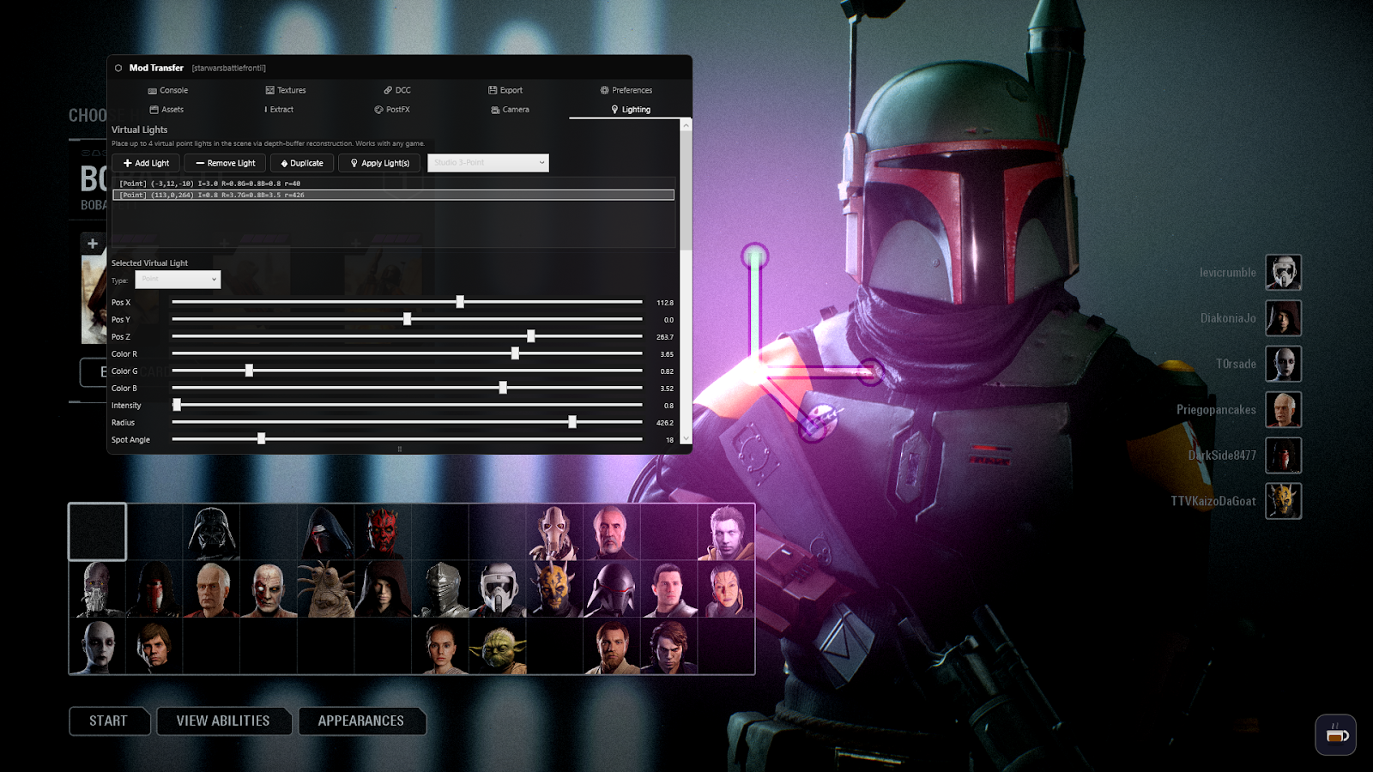Viewport: 1373px width, 772px height.
Task: Click the Add Light button
Action: [145, 163]
